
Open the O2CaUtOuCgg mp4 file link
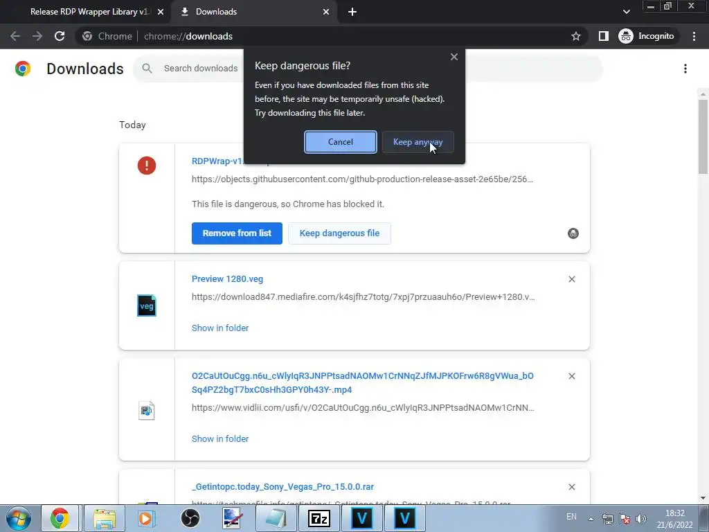(363, 382)
